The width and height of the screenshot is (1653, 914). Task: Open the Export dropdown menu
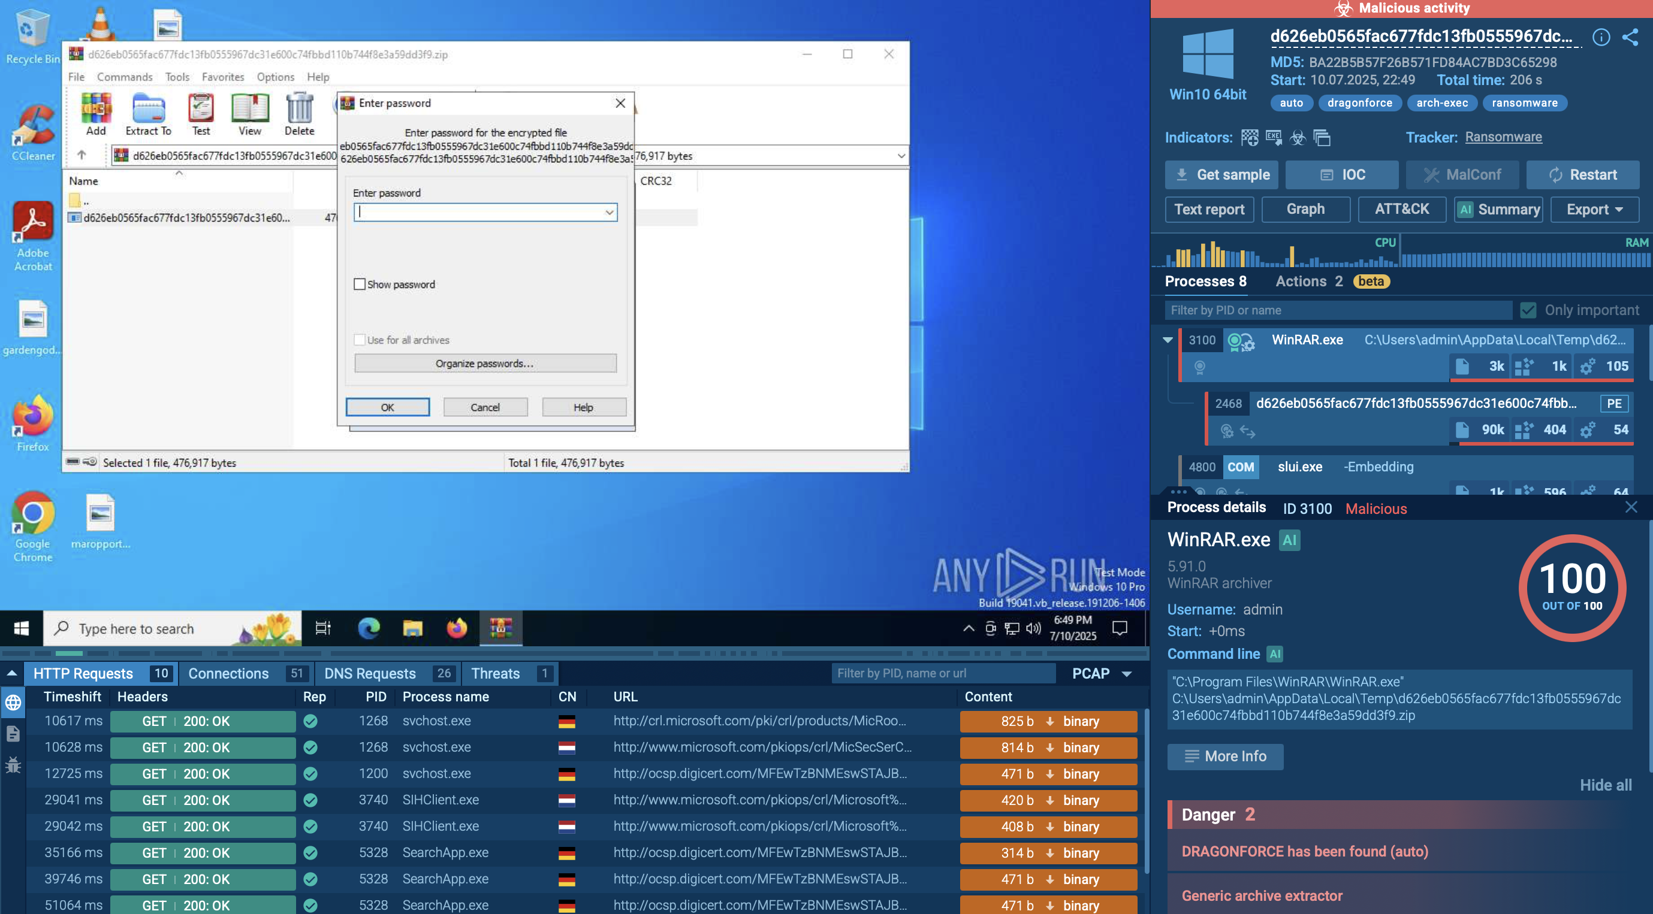coord(1594,210)
